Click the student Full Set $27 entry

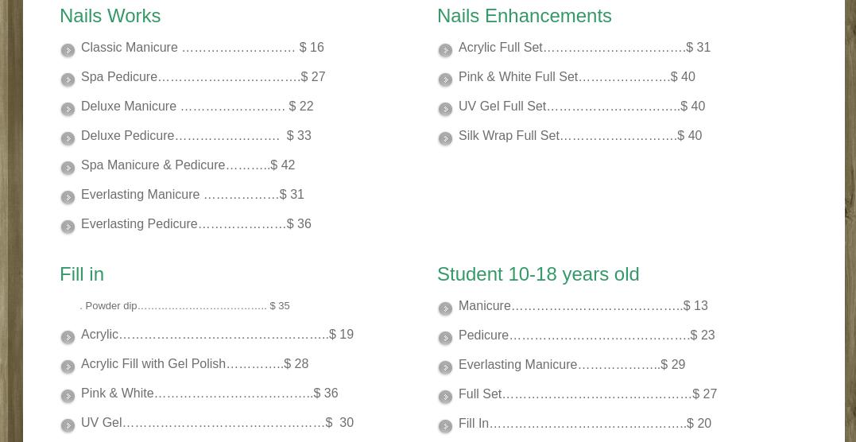click(x=587, y=394)
